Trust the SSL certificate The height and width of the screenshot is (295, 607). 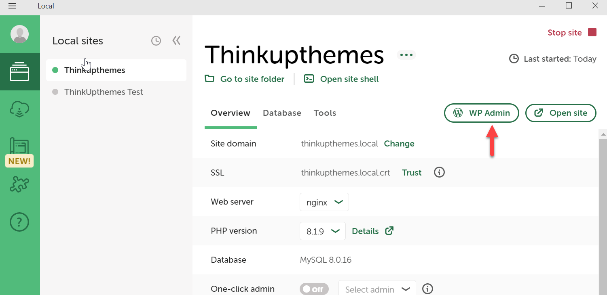pyautogui.click(x=412, y=173)
